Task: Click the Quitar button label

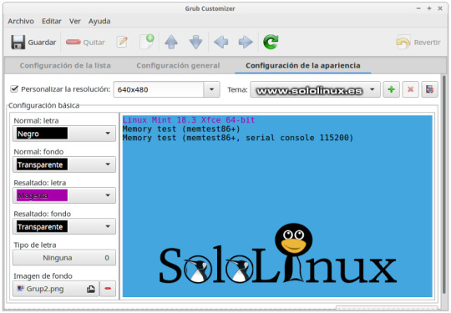Action: pyautogui.click(x=94, y=43)
